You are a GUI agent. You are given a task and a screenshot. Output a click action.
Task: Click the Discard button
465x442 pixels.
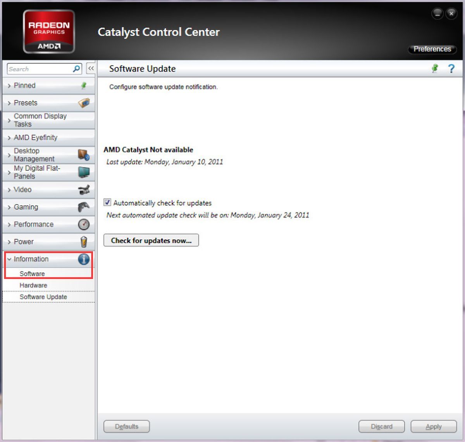382,427
